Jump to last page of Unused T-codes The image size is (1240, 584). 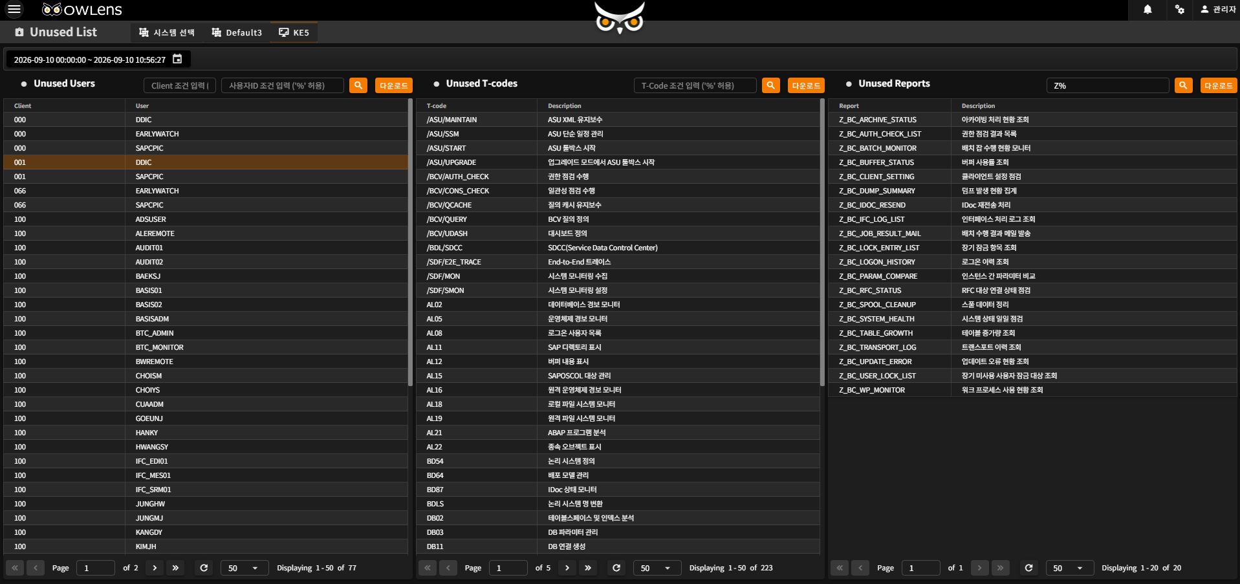click(x=588, y=568)
